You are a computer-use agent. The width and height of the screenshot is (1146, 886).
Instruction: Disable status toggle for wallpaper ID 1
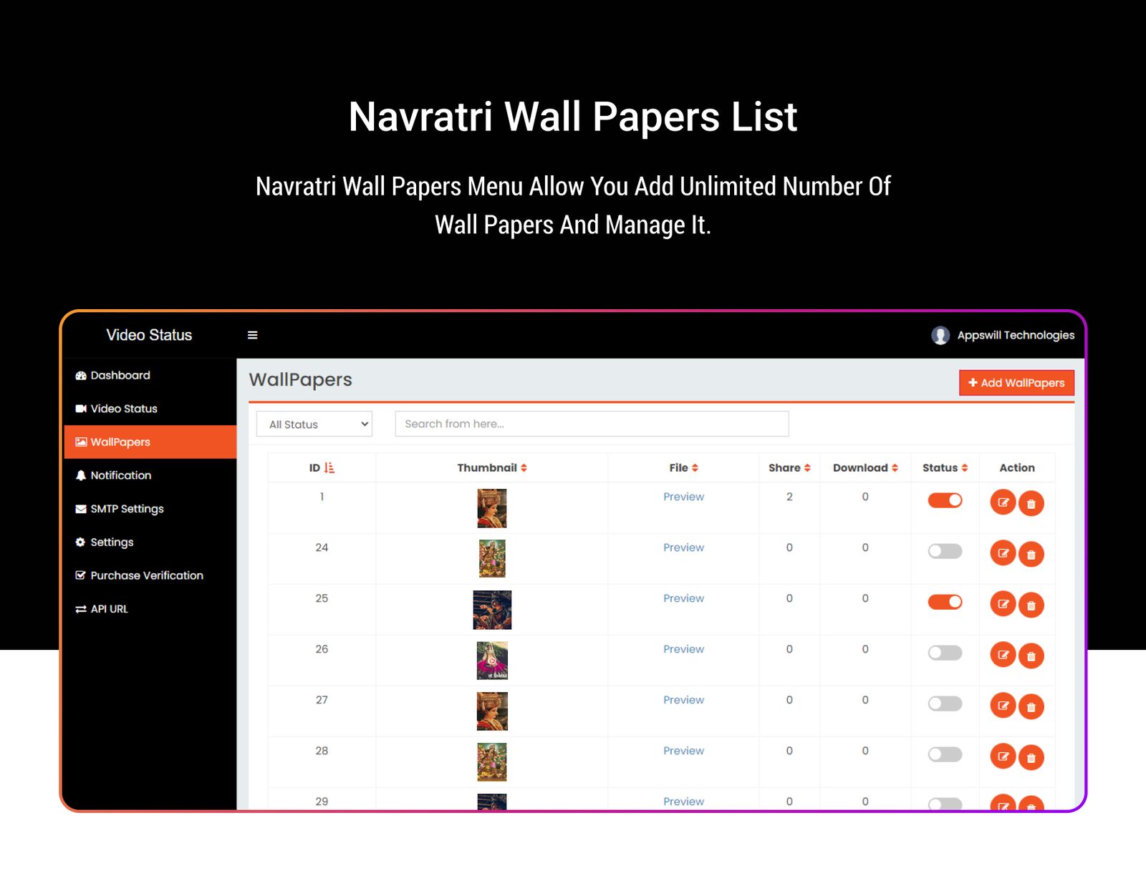coord(945,500)
